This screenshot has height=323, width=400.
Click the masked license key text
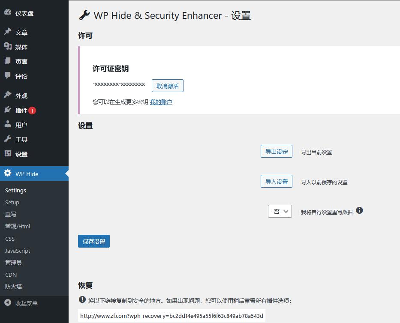tap(119, 84)
